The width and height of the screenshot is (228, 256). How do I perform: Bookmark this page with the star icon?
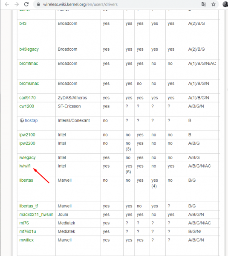pos(214,4)
